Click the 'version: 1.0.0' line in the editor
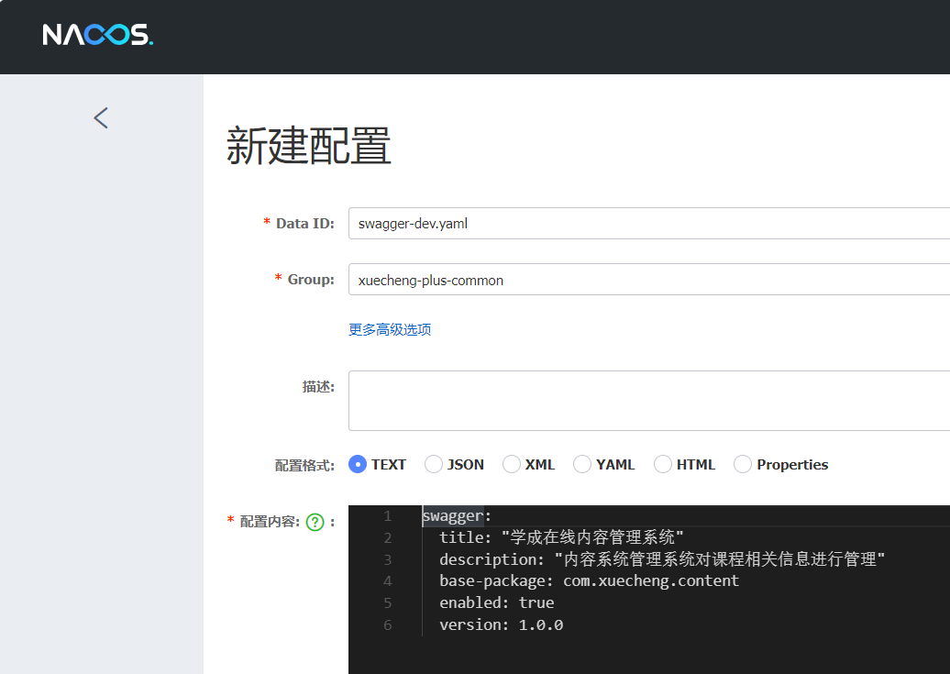This screenshot has height=674, width=950. click(x=501, y=624)
